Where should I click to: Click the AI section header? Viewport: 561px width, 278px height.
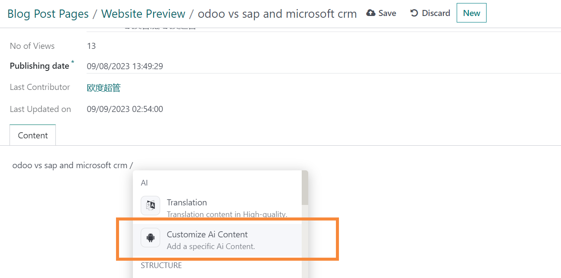click(x=144, y=183)
